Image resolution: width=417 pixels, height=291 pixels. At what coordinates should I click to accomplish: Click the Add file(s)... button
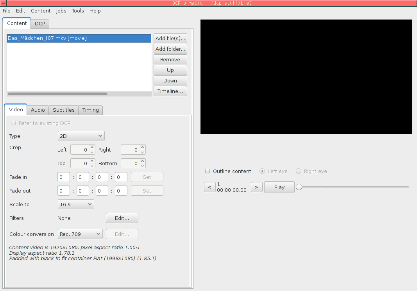(170, 38)
